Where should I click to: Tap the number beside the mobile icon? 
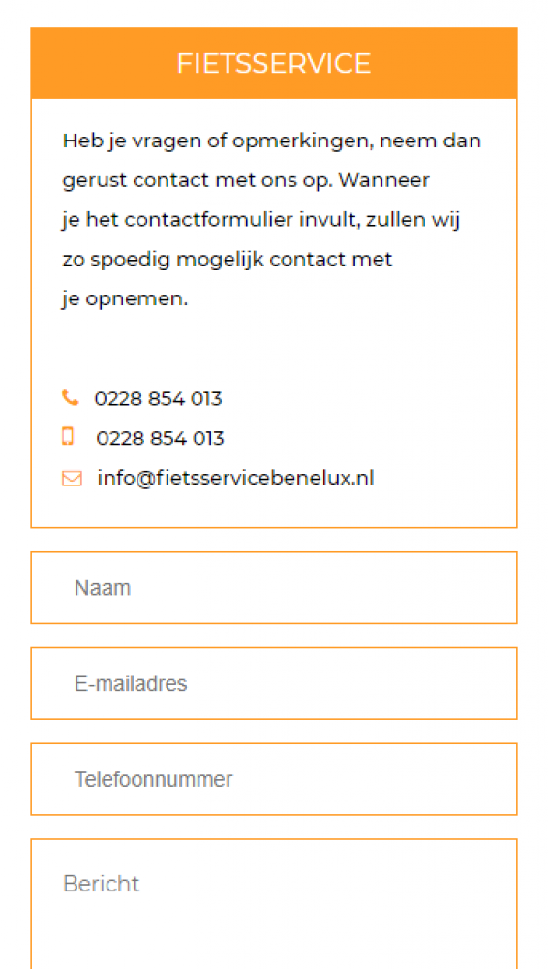point(160,439)
